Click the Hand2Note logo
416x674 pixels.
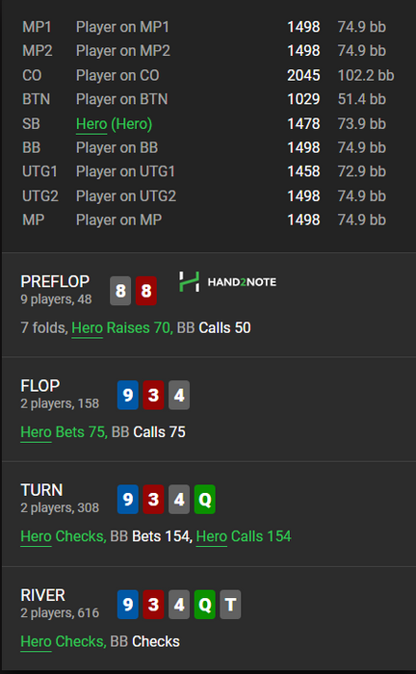(x=227, y=281)
